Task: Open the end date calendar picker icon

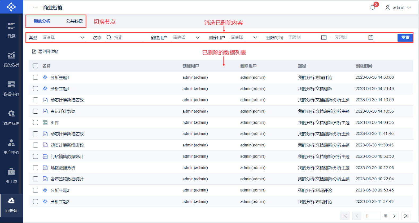Action: (371, 38)
